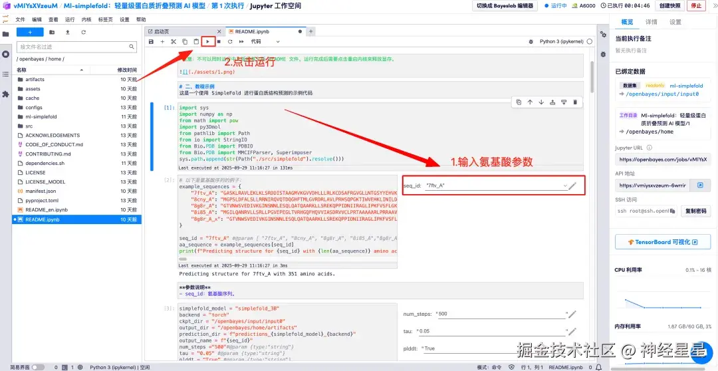Open the file browser sidebar icon
The image size is (718, 371).
coord(5,34)
